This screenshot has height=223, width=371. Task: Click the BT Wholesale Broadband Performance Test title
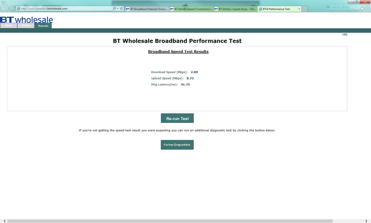click(x=177, y=41)
